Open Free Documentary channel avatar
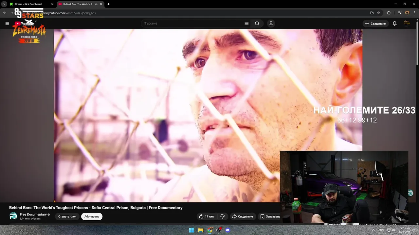The image size is (419, 235). pos(13,216)
